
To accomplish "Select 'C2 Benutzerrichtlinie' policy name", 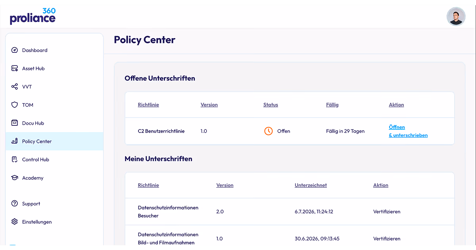I will pyautogui.click(x=161, y=131).
